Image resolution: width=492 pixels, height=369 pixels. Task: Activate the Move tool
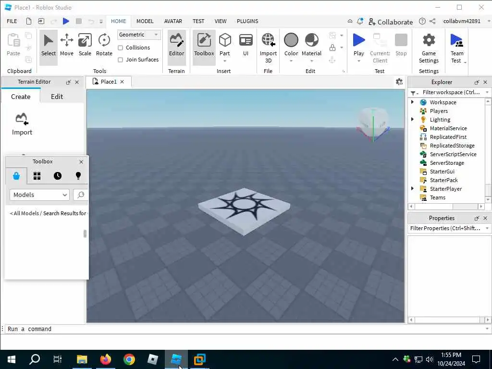tap(66, 46)
